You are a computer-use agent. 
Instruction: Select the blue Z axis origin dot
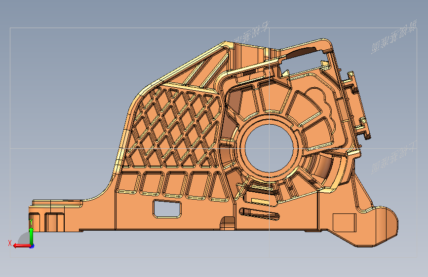pyautogui.click(x=32, y=246)
